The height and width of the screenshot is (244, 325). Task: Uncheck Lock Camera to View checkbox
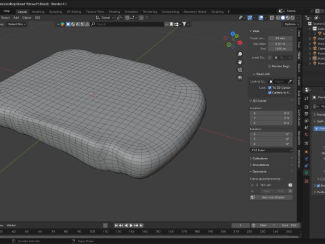[x=269, y=93]
